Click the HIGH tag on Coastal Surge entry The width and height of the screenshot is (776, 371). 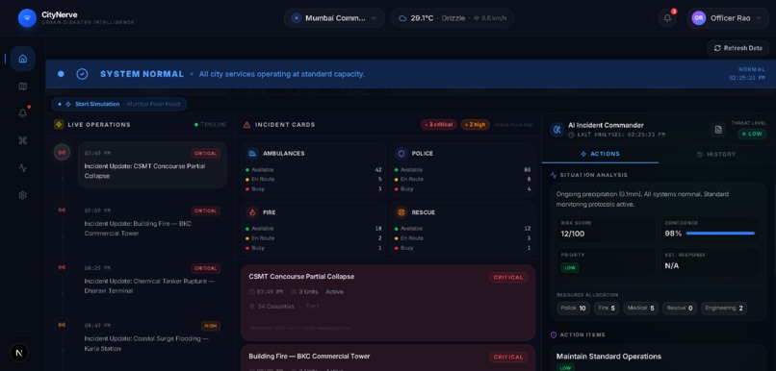[210, 326]
